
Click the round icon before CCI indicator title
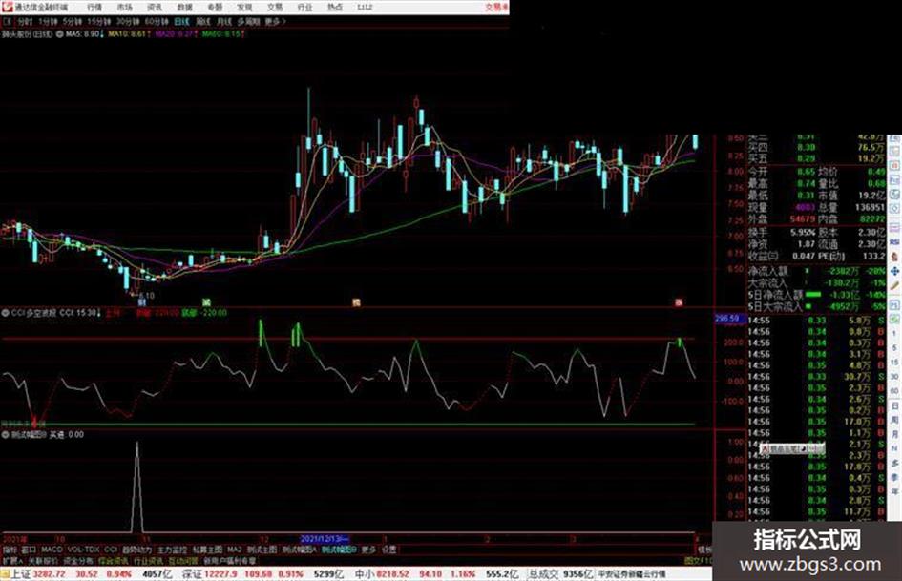coord(5,313)
